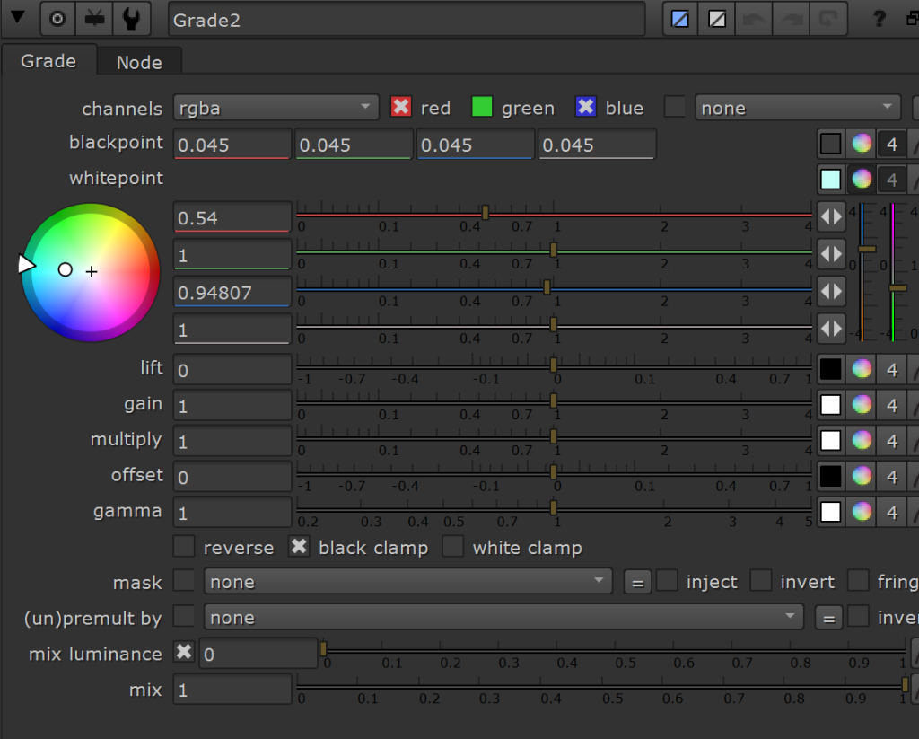The image size is (919, 739).
Task: Click the equals button beside (un)premult by
Action: (x=828, y=618)
